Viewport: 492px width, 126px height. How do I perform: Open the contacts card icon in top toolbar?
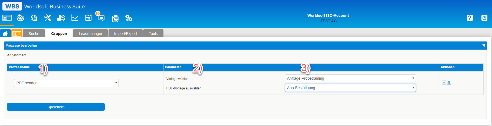(x=7, y=18)
